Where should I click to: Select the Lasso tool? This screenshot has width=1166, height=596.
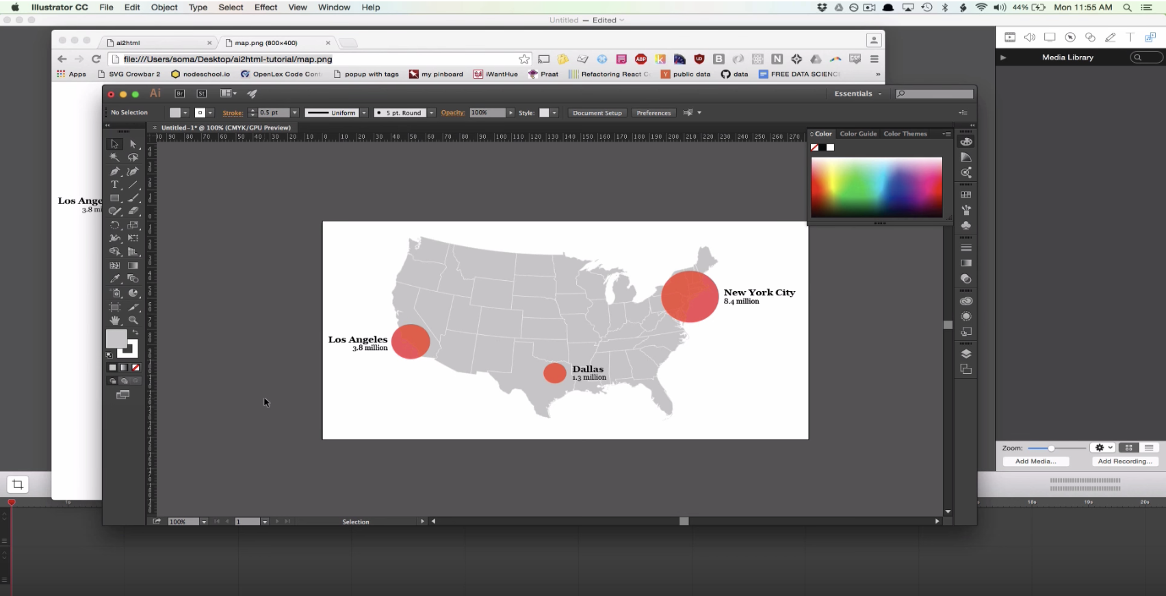(133, 157)
